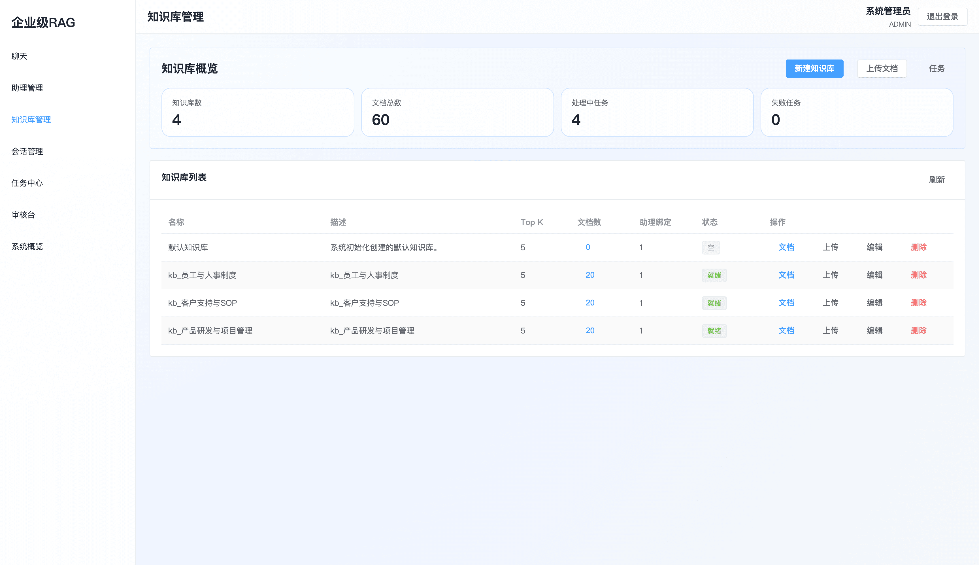Select 知识库管理 in the sidebar
The width and height of the screenshot is (979, 565).
pyautogui.click(x=31, y=120)
